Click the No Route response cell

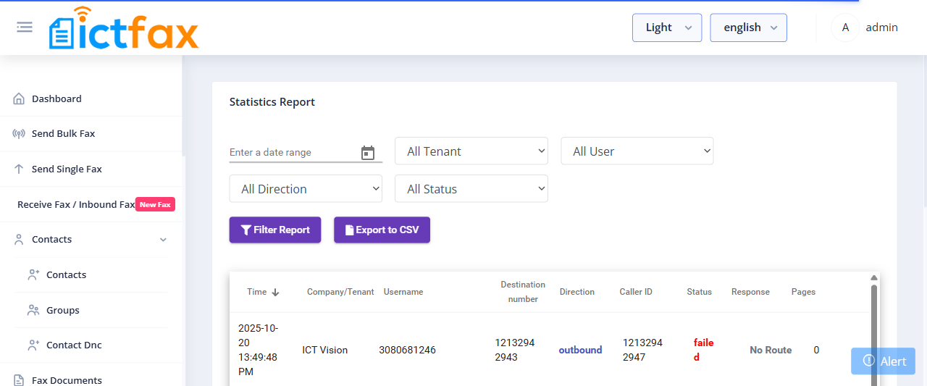771,350
